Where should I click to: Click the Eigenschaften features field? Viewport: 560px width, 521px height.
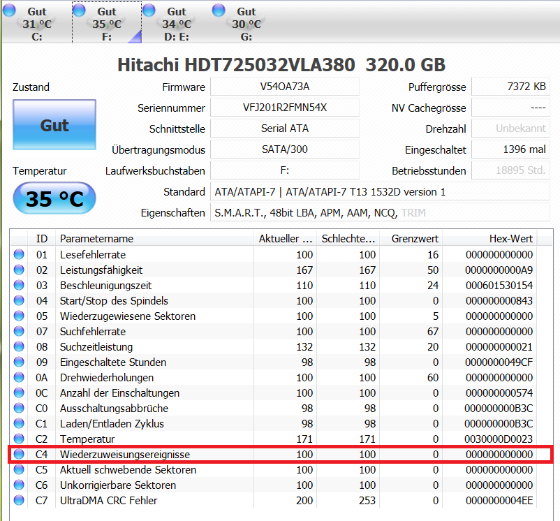pyautogui.click(x=380, y=213)
